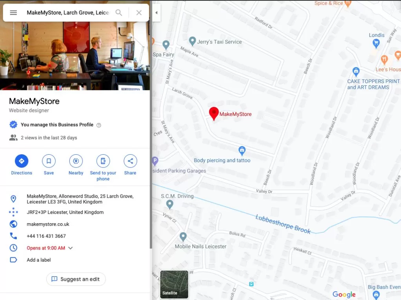
Task: Click the Mobile Nails Leicester pin
Action: point(183,237)
